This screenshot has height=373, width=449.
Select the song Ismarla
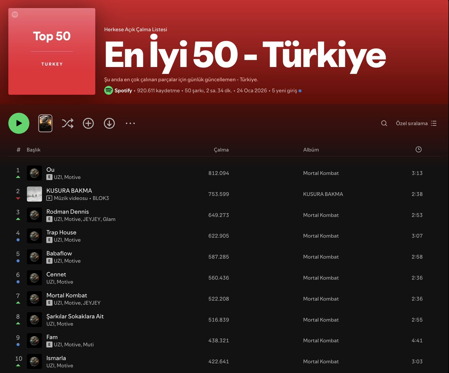coord(56,358)
